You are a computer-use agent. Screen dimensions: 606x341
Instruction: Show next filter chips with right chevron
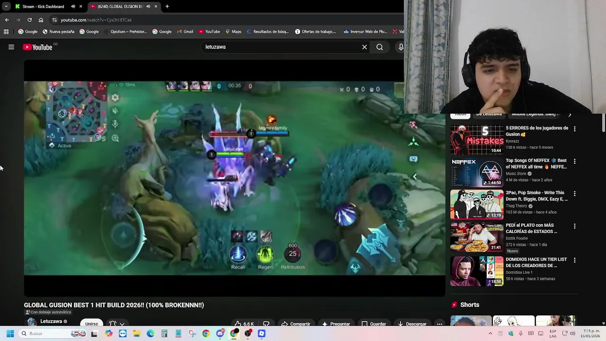[x=570, y=115]
